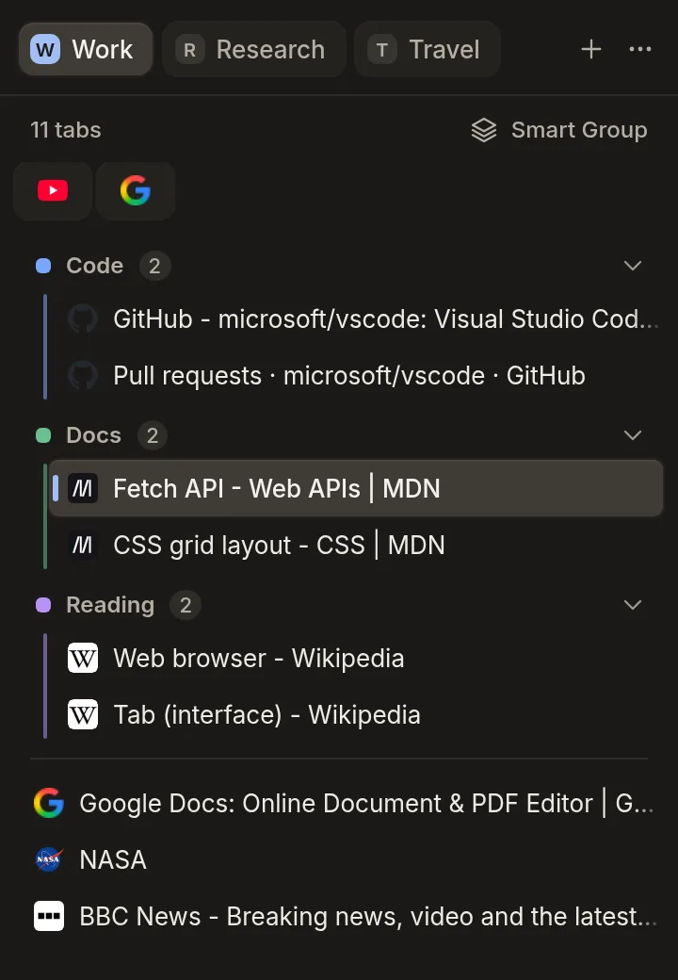Open BBC News - Breaking news tab
Viewport: 678px width, 980px height.
(339, 916)
